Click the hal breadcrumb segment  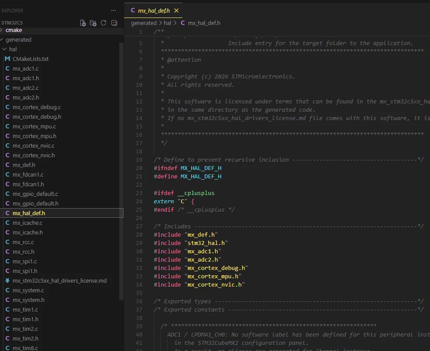coord(167,23)
